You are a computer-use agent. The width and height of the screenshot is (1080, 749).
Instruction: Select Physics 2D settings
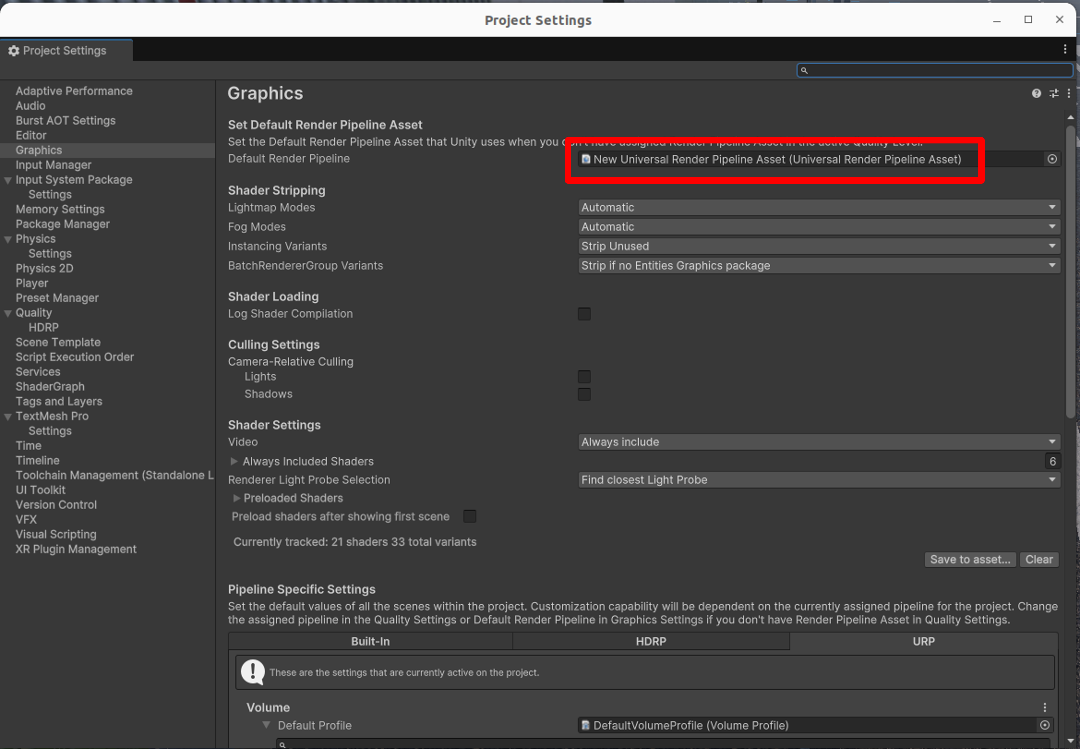44,268
